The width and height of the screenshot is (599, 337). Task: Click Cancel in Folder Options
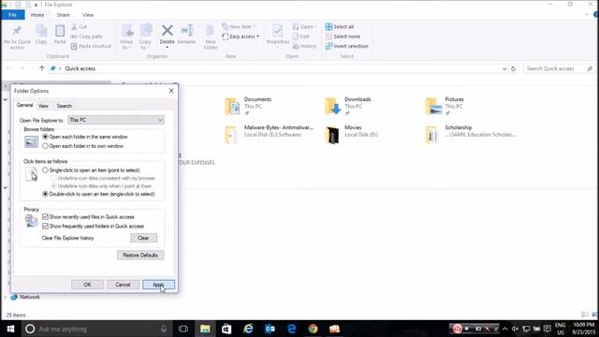click(123, 285)
